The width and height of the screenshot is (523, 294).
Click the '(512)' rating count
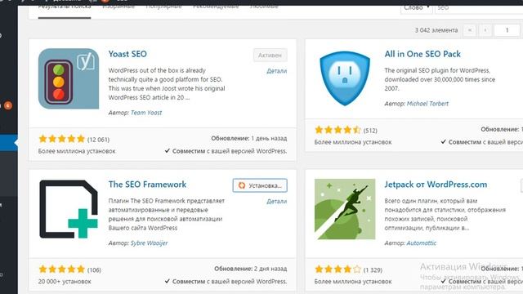click(370, 131)
